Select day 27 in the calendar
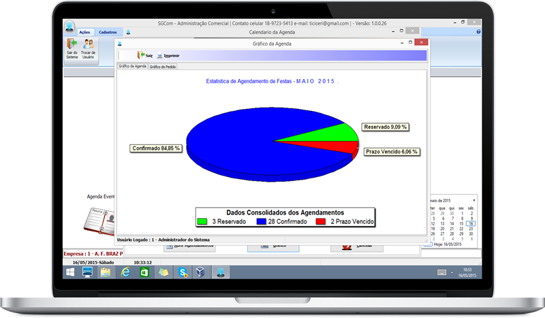The height and width of the screenshot is (318, 545). (442, 234)
